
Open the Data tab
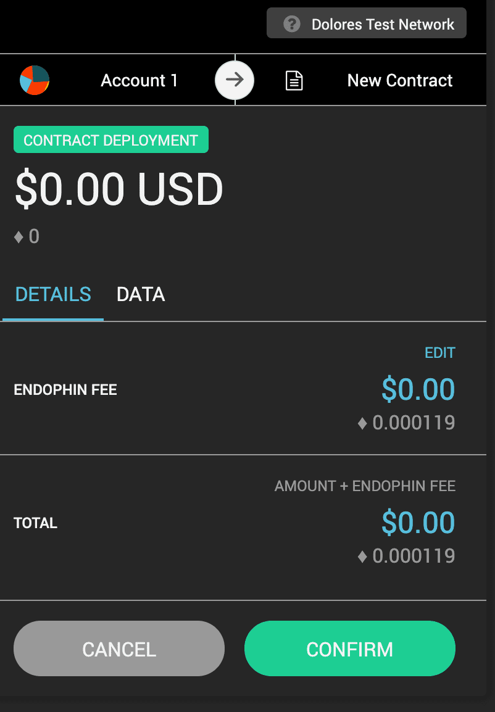pyautogui.click(x=141, y=294)
